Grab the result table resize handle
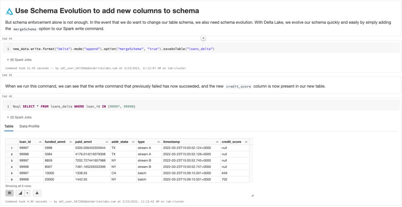The width and height of the screenshot is (402, 207). point(252,195)
